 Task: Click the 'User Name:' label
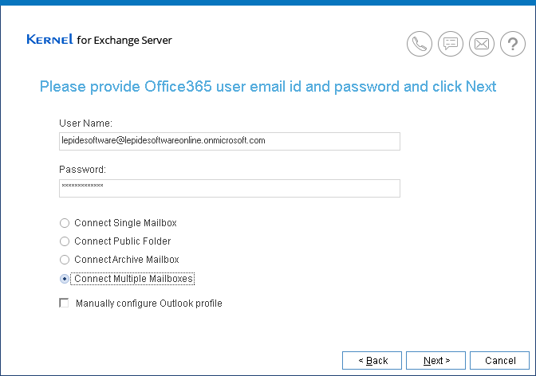[x=85, y=123]
